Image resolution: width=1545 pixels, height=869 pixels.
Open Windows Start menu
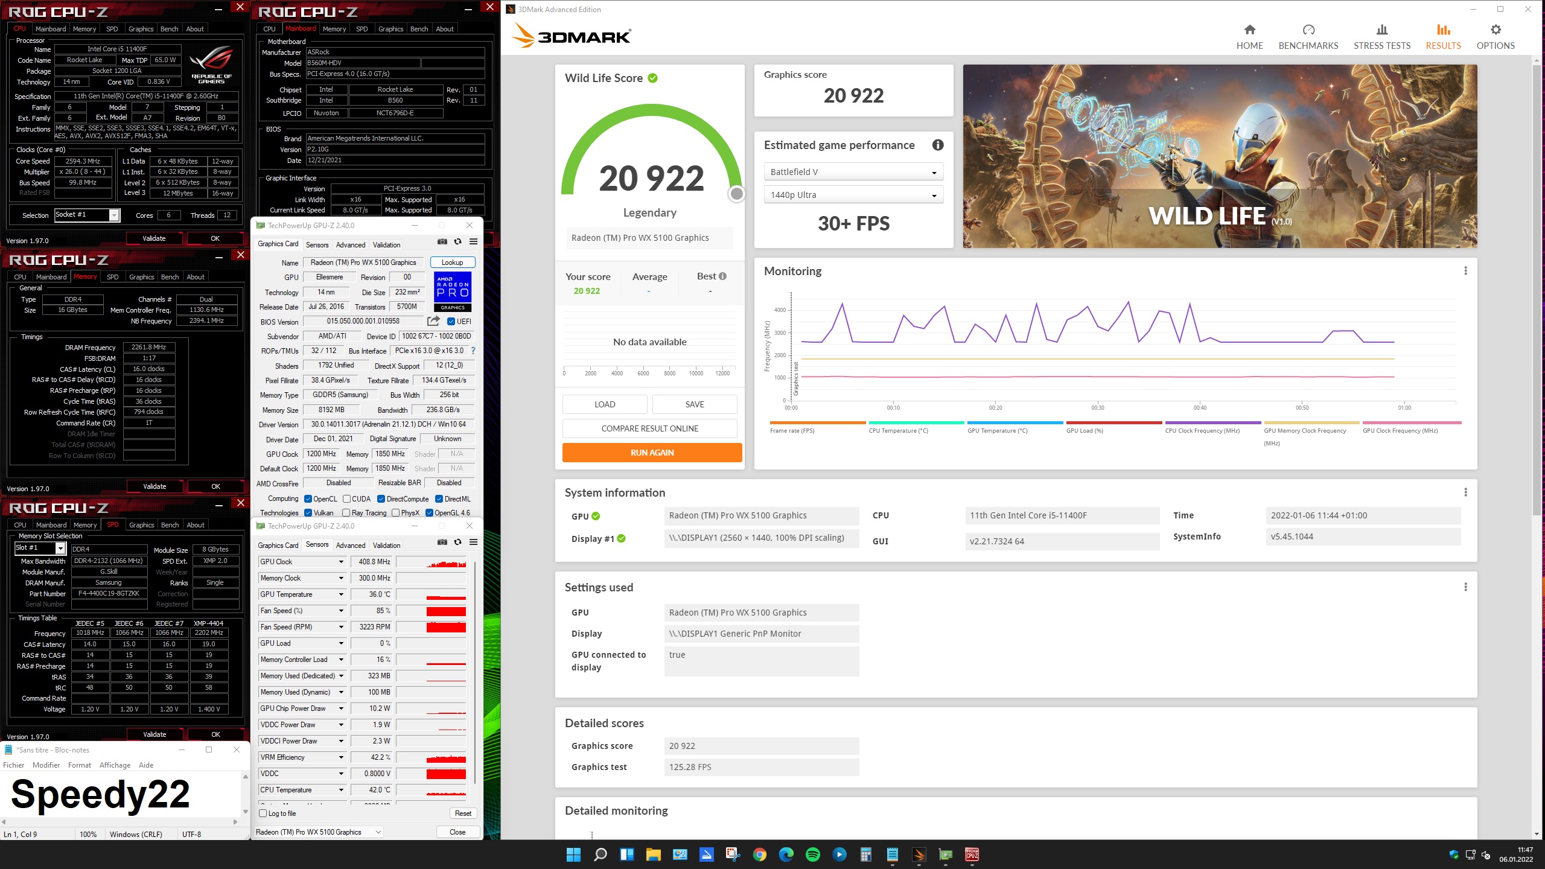(x=573, y=855)
